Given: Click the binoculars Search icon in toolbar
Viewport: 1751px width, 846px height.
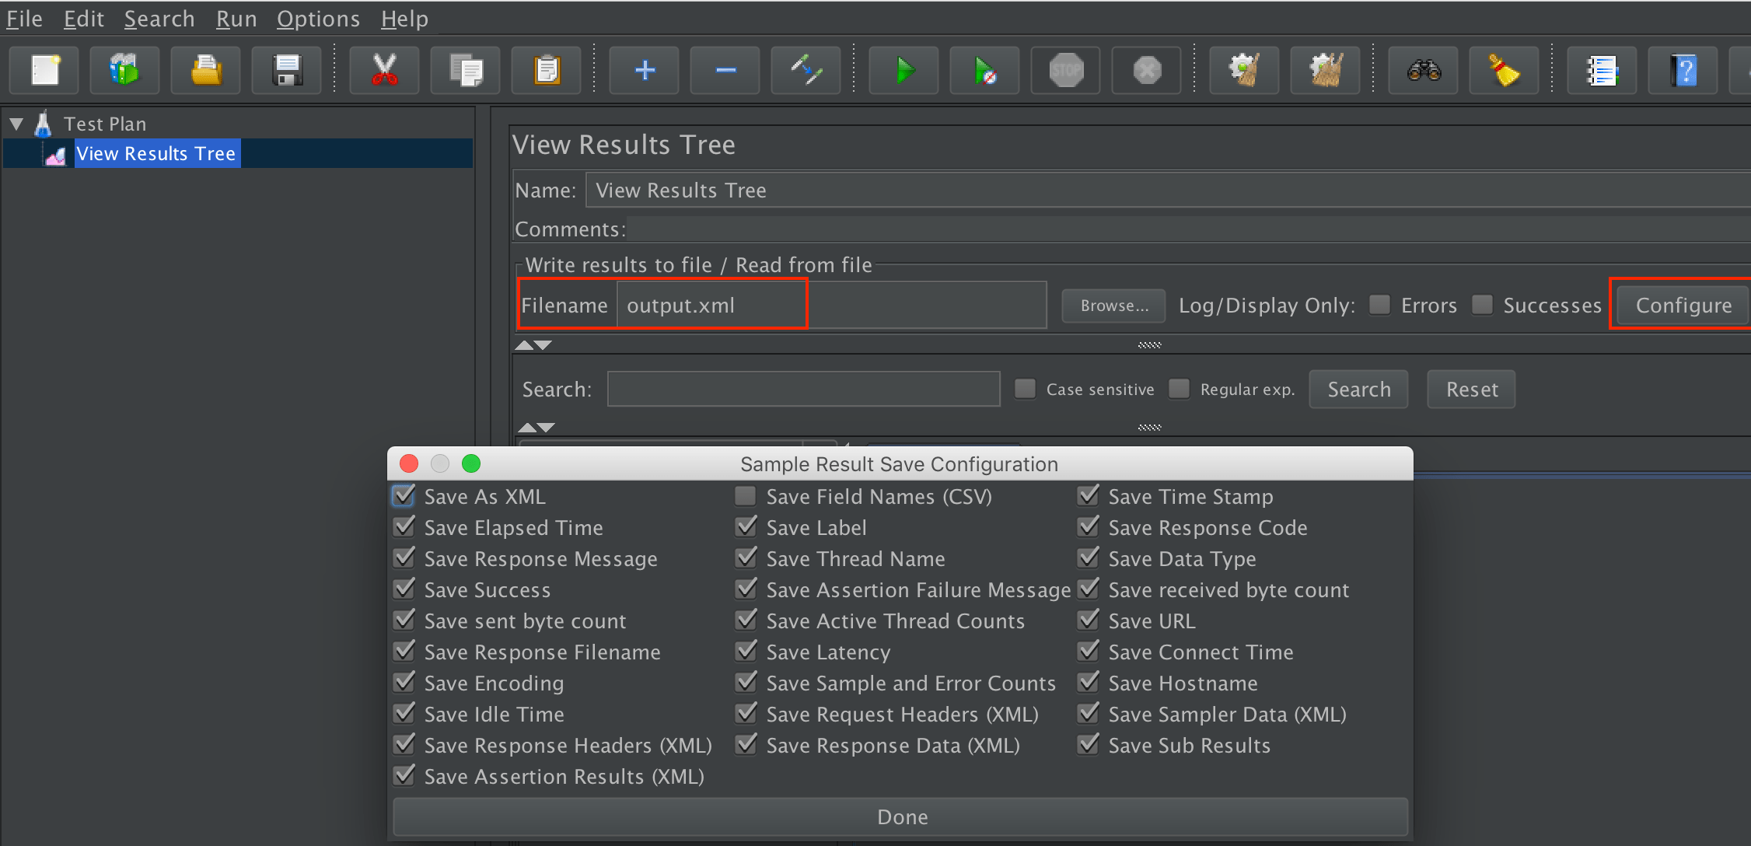Looking at the screenshot, I should click(x=1424, y=71).
